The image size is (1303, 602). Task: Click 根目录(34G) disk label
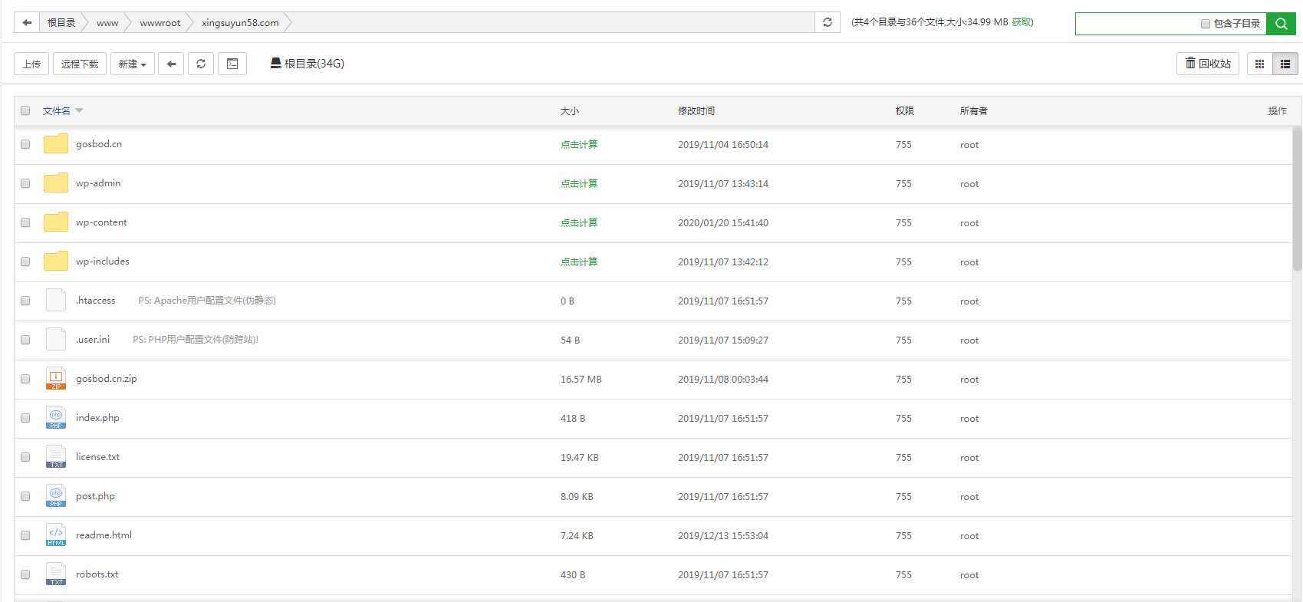314,64
